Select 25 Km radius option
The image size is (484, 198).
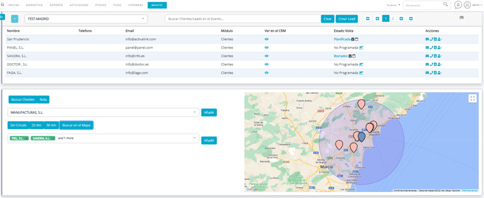click(37, 125)
